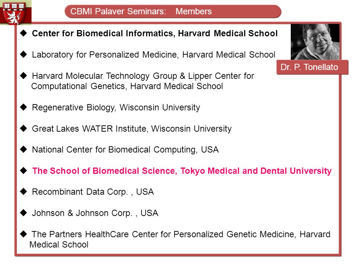Click the bullet next to Great Lakes WATER Institute
The width and height of the screenshot is (352, 264).
click(x=23, y=128)
